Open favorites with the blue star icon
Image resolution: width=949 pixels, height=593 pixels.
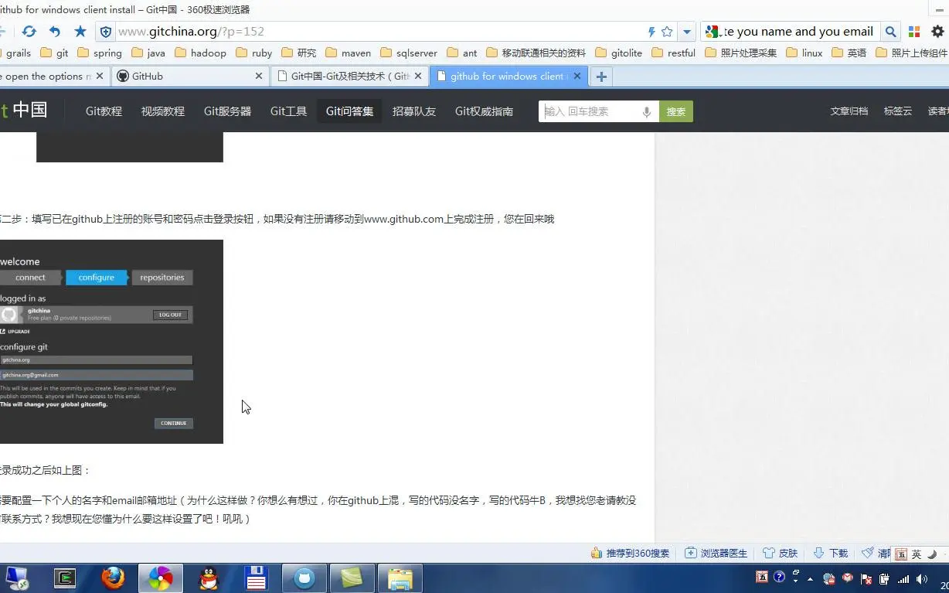coord(80,32)
